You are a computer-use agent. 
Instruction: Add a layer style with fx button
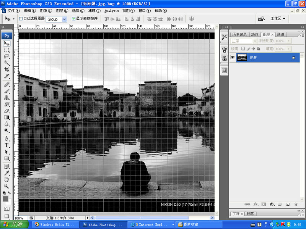[255, 204]
